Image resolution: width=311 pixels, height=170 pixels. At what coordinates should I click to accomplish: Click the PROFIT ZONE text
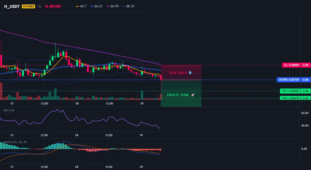178,95
